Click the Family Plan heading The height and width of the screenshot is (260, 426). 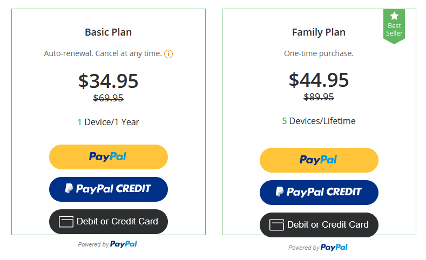point(319,32)
